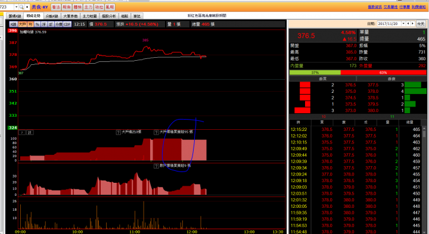Click the 報衡 toolbar button
This screenshot has height=234, width=429.
pyautogui.click(x=67, y=7)
